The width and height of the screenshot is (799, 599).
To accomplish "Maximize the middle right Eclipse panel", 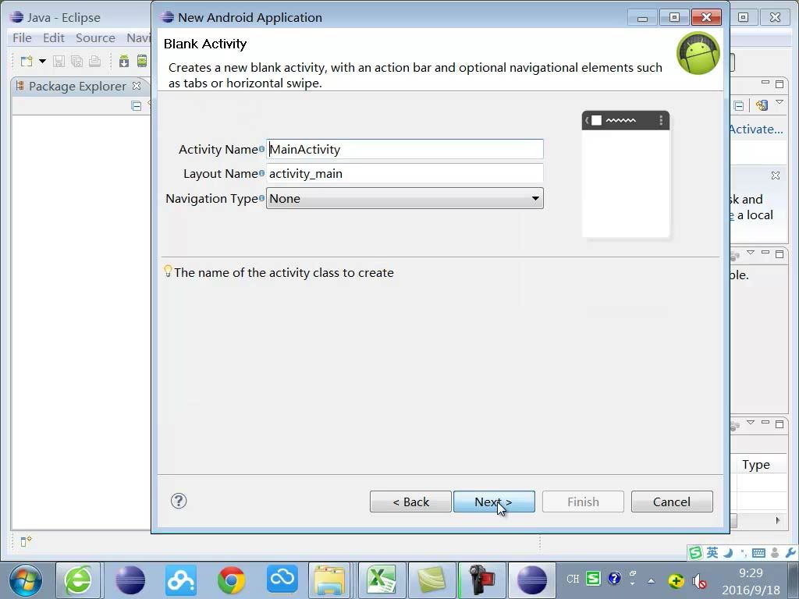I will tap(779, 253).
